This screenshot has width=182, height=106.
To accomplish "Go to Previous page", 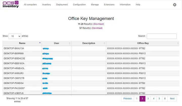I will [x=127, y=99].
